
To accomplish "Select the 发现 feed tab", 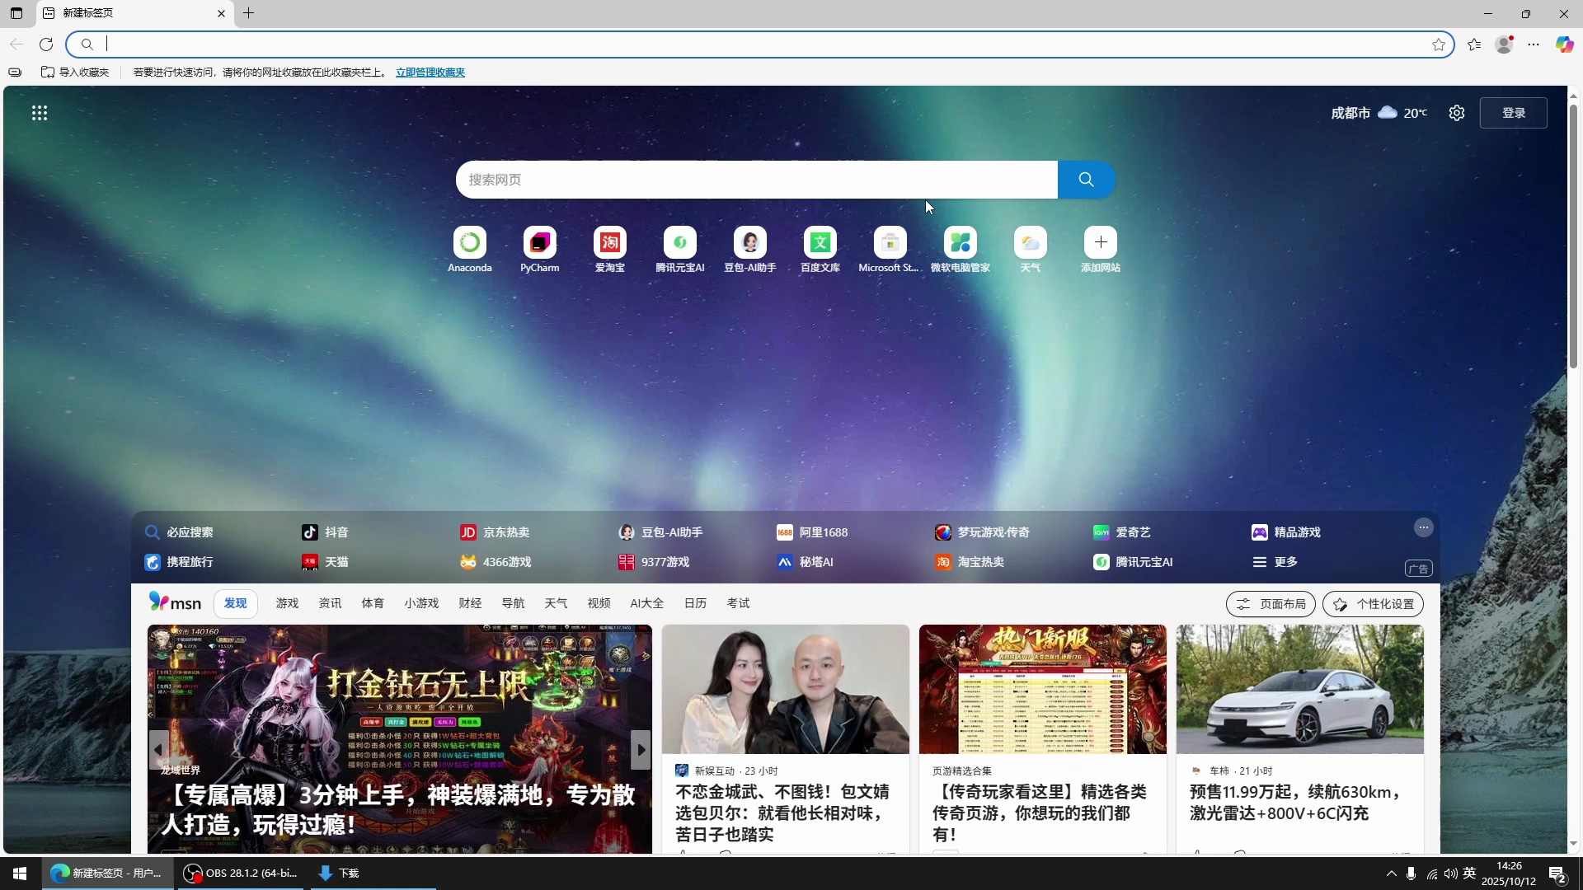I will (236, 603).
